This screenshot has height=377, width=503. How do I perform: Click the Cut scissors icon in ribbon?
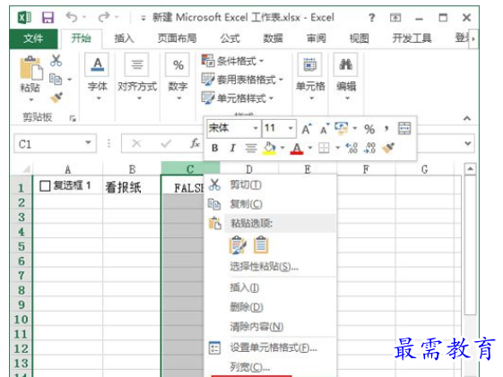[x=56, y=61]
